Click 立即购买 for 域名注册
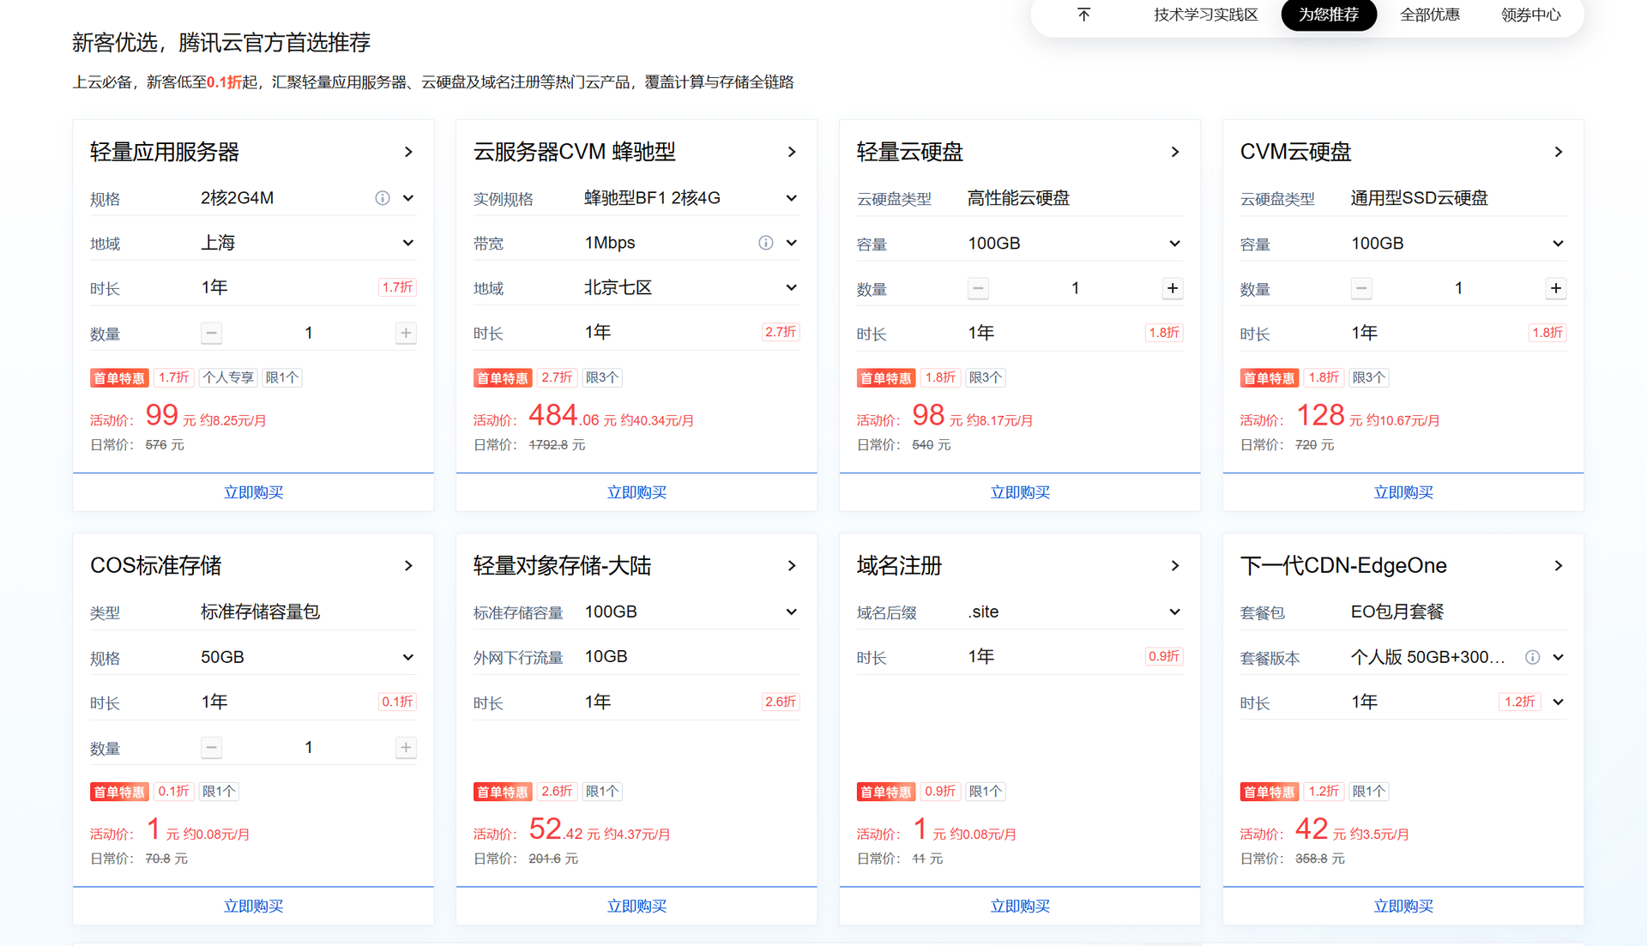The width and height of the screenshot is (1647, 946). pyautogui.click(x=1020, y=906)
